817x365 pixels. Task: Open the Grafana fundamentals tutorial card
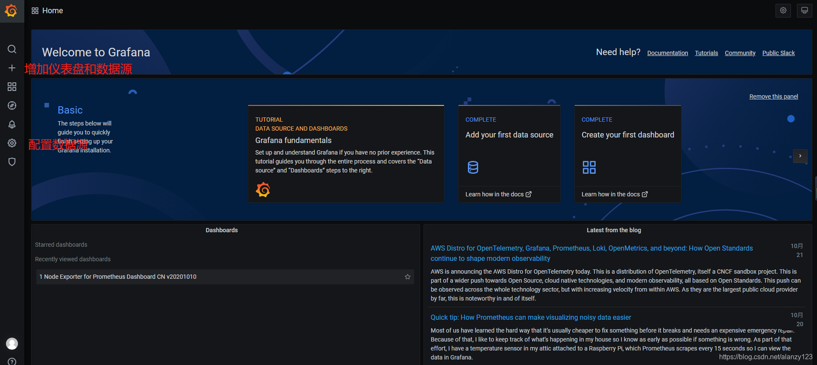click(x=346, y=154)
